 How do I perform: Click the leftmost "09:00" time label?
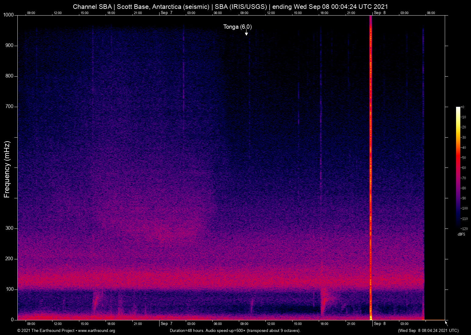click(31, 13)
